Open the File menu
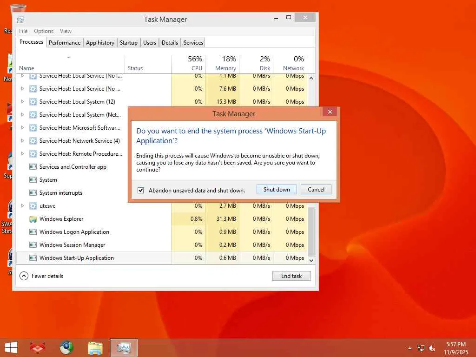The width and height of the screenshot is (476, 357). point(23,31)
